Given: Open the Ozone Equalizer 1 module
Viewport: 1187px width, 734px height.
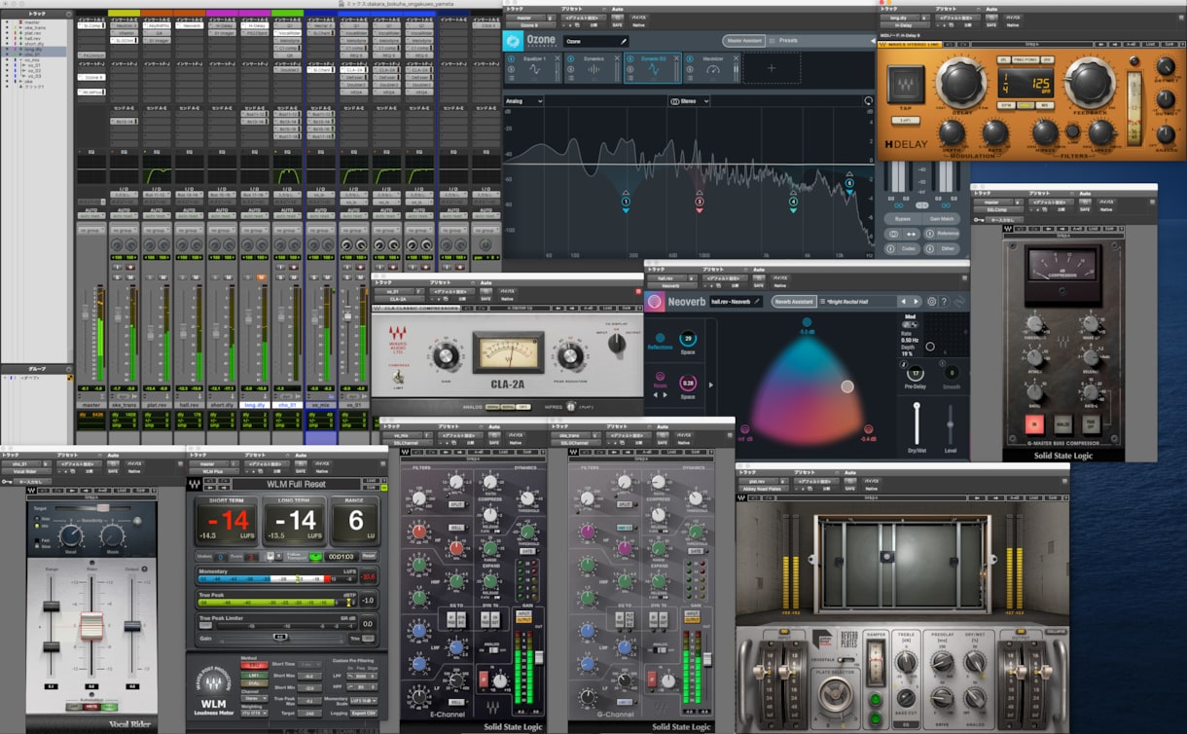Looking at the screenshot, I should click(532, 68).
